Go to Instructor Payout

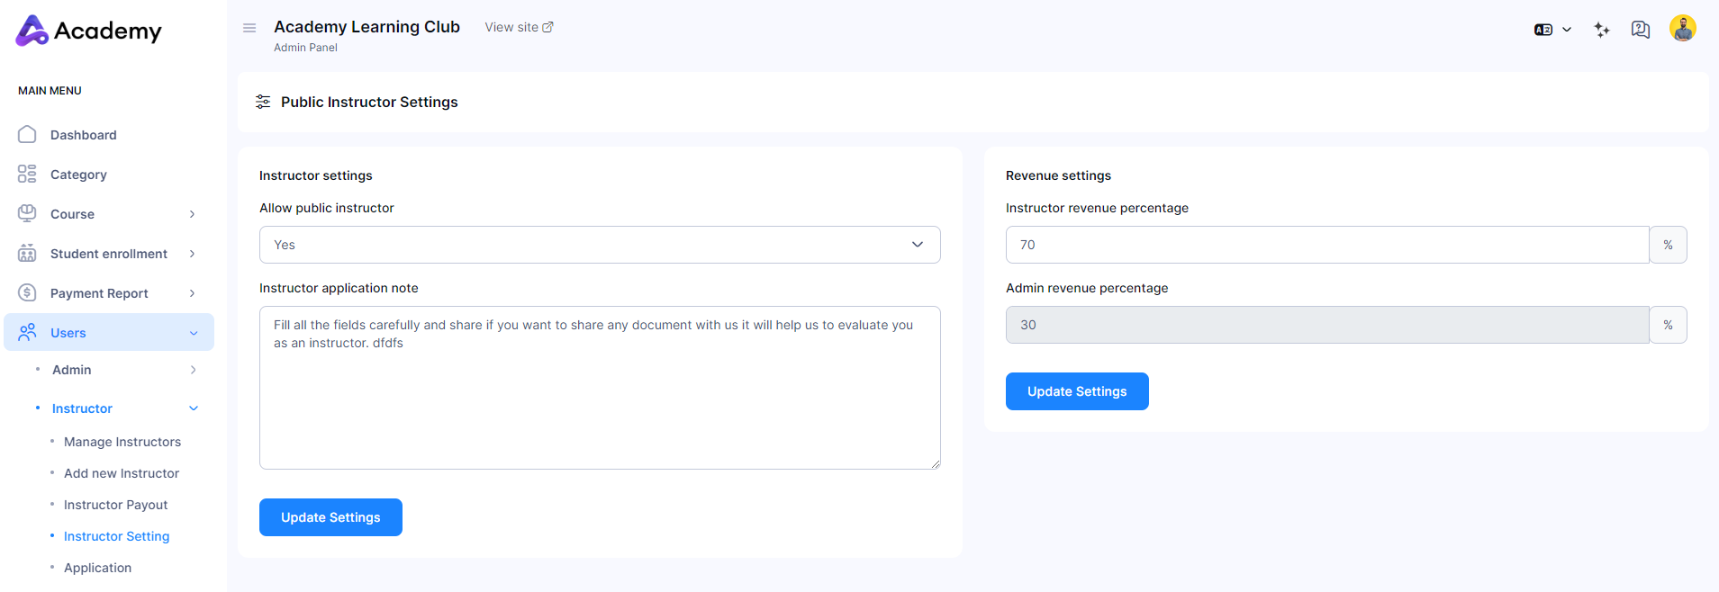115,505
